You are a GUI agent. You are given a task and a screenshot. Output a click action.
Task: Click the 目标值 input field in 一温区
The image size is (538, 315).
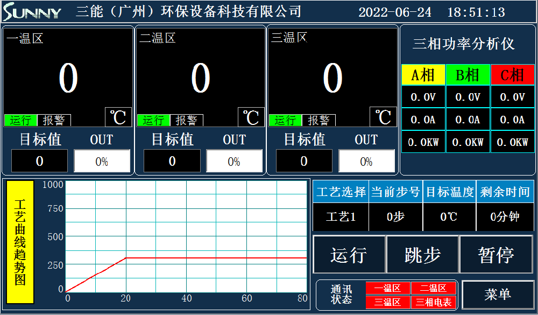pos(40,161)
